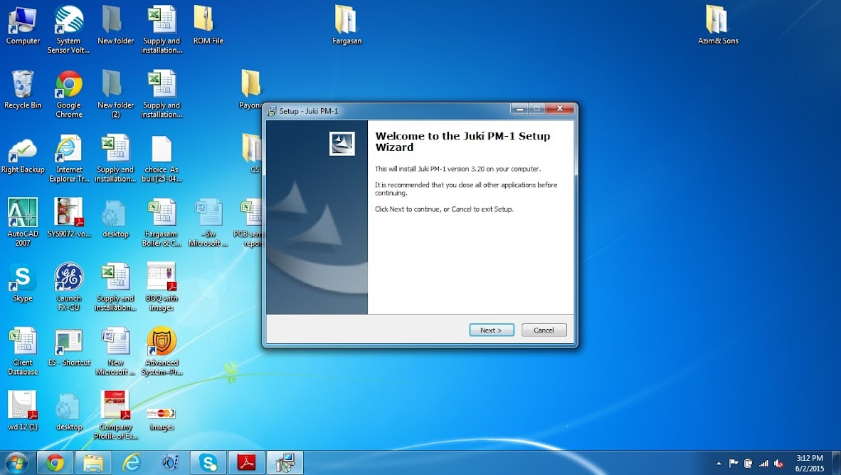This screenshot has width=841, height=475.
Task: Open Windows Explorer from the taskbar
Action: pos(93,463)
